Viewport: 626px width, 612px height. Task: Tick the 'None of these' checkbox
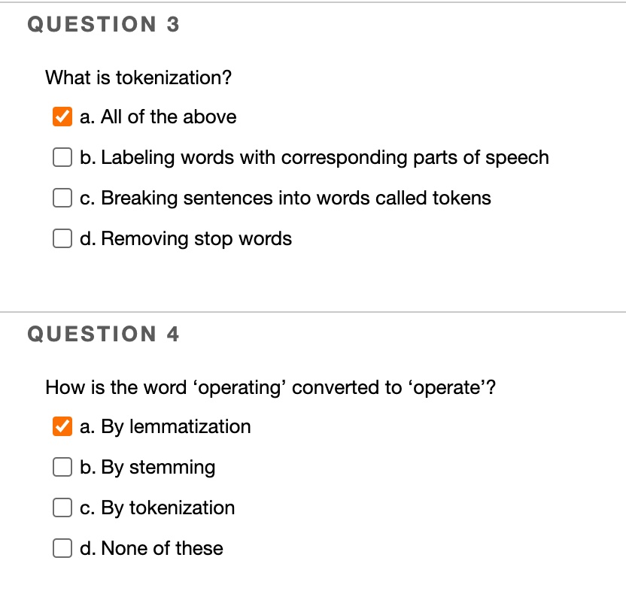pyautogui.click(x=62, y=548)
